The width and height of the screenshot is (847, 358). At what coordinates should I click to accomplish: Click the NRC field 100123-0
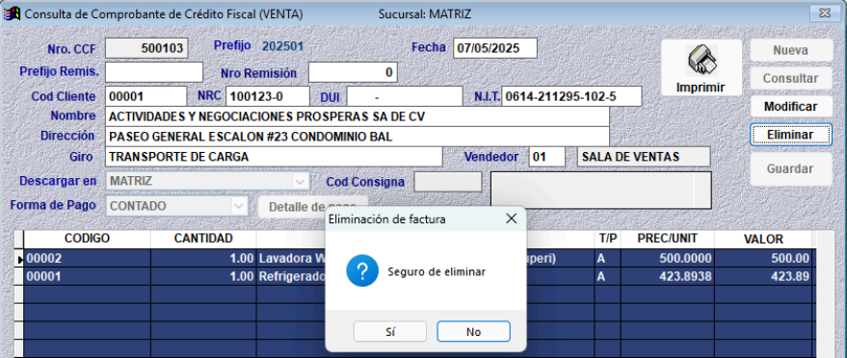point(267,96)
